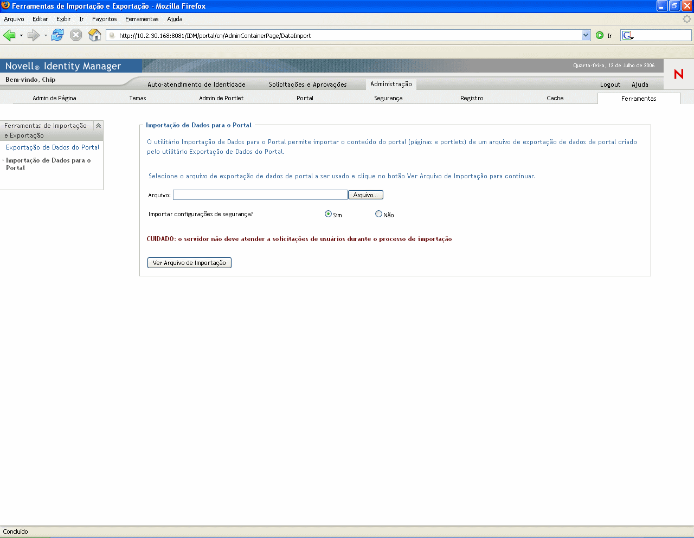Click the Ver Arquivo de Importação button
694x538 pixels.
[189, 263]
